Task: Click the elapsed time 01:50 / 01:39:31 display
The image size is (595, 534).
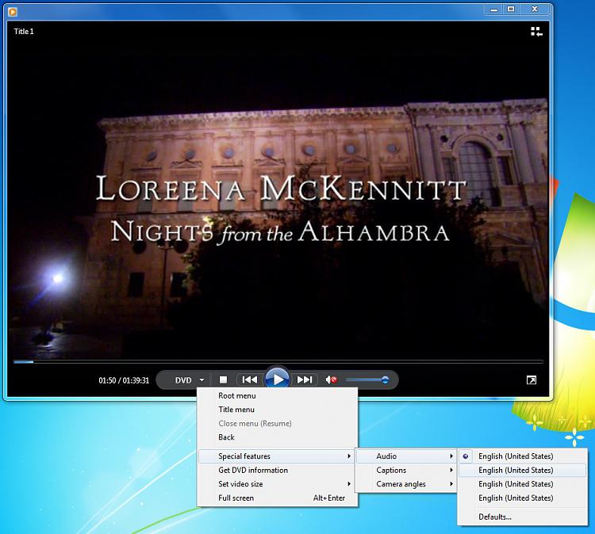Action: tap(124, 380)
